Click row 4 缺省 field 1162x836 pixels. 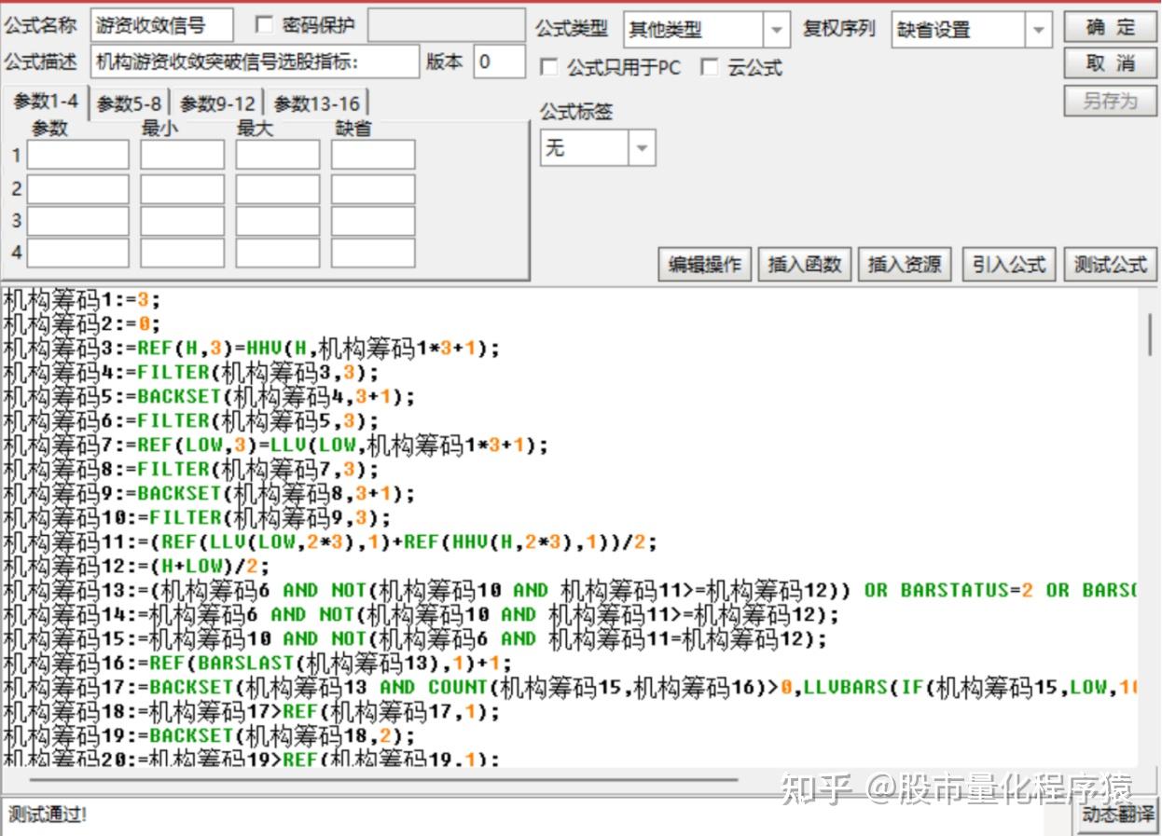coord(373,253)
